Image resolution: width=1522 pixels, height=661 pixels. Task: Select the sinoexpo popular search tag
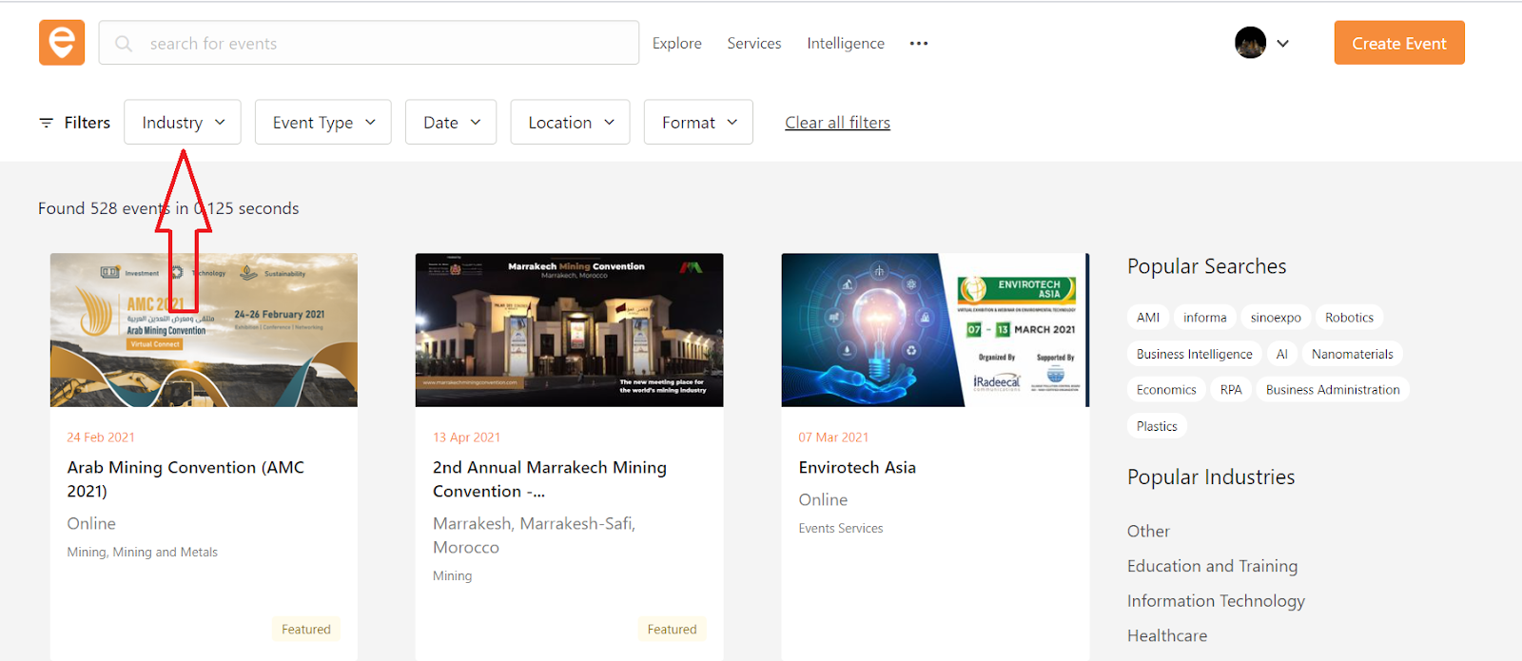click(1276, 318)
